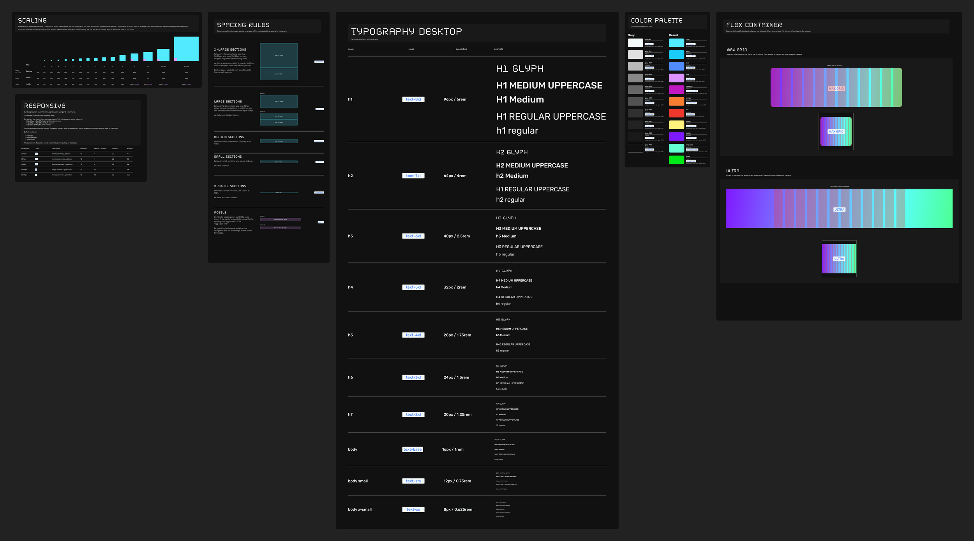This screenshot has width=974, height=541.
Task: Select the green brand color swatch
Action: point(676,160)
